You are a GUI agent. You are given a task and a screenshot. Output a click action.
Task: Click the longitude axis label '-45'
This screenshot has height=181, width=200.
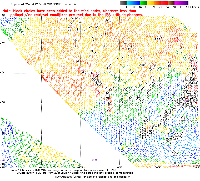[2, 167]
